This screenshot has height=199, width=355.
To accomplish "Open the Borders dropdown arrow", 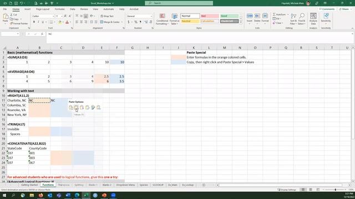I will 55,22.
